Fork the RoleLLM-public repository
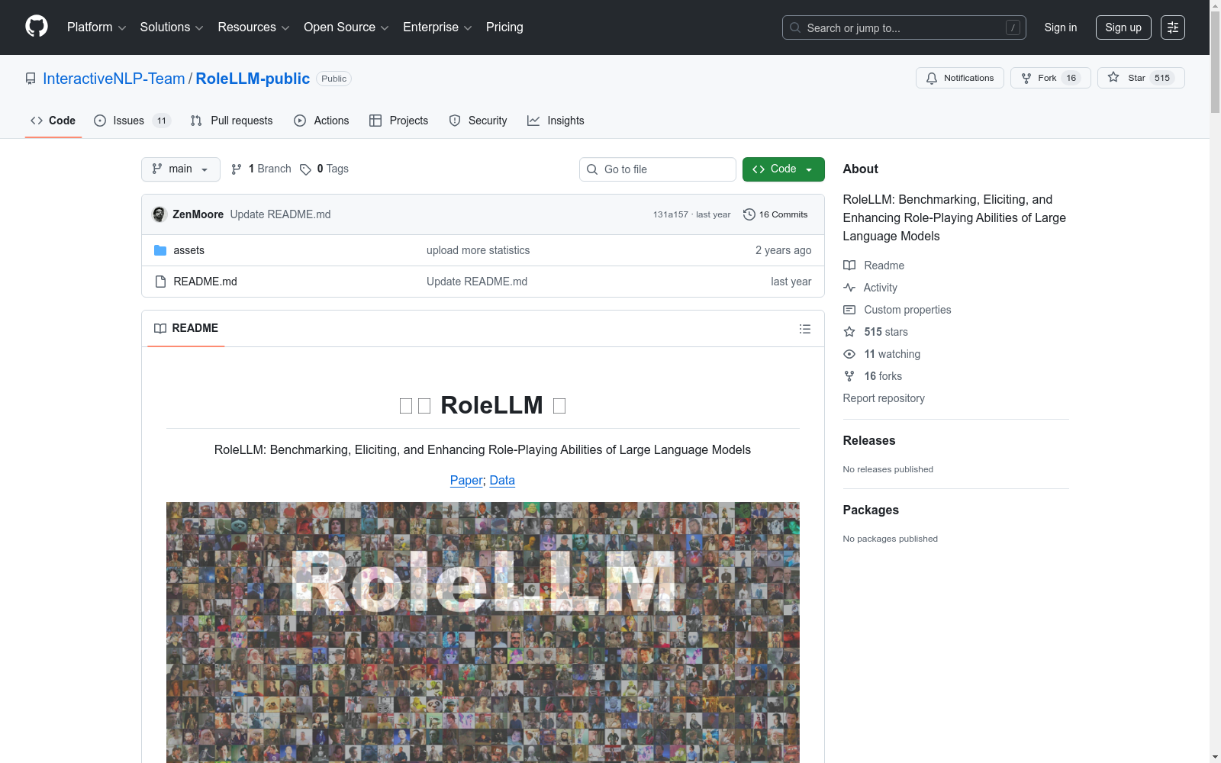 (1051, 78)
